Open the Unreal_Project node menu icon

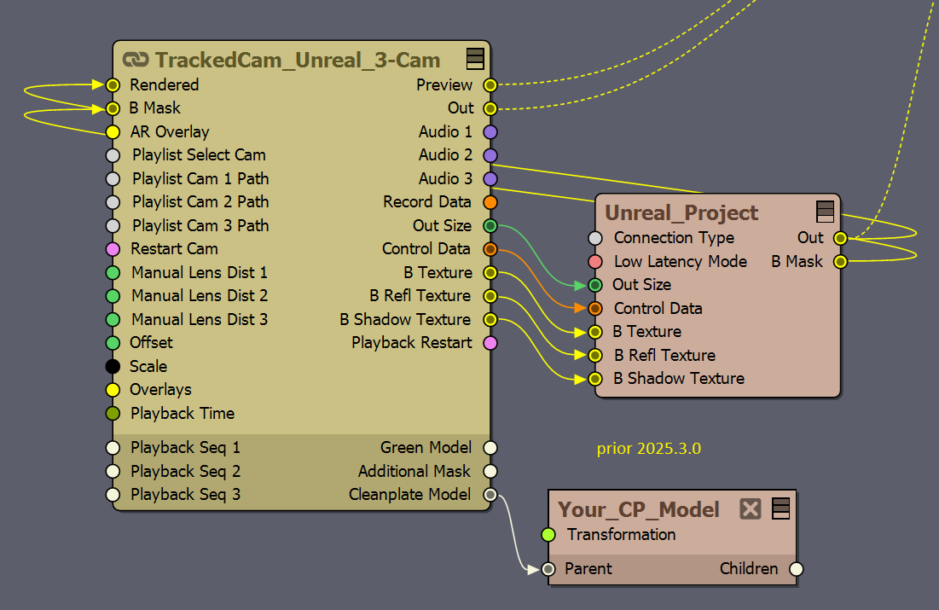pyautogui.click(x=825, y=212)
